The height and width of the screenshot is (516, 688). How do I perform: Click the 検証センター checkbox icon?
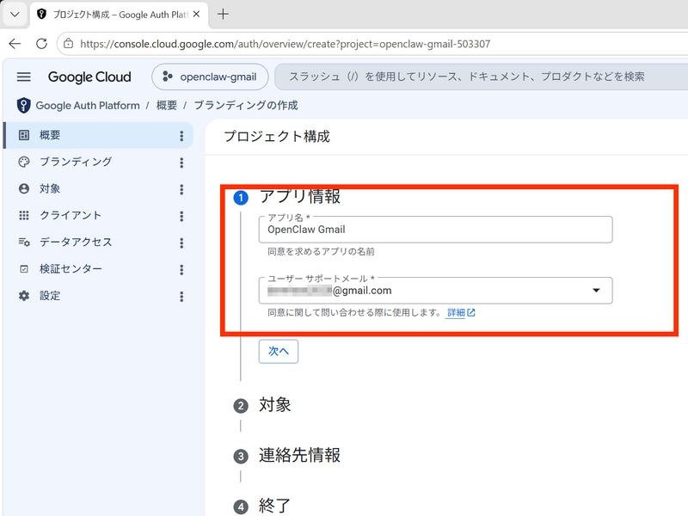click(24, 269)
